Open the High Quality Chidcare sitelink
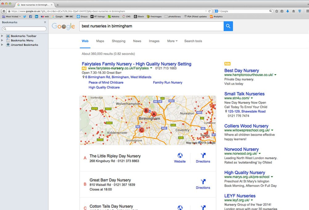This screenshot has width=309, height=210. point(104,87)
